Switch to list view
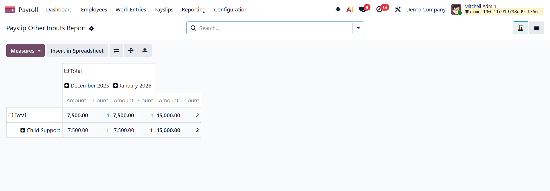The height and width of the screenshot is (191, 550). point(536,28)
